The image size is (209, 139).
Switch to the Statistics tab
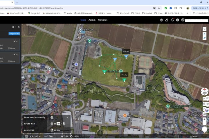point(102,20)
